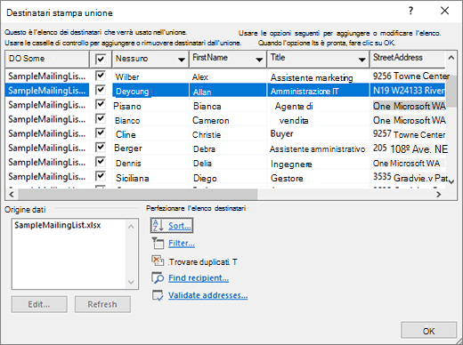Select SampleMailingList.xlsx in Origine dati list

(58, 225)
